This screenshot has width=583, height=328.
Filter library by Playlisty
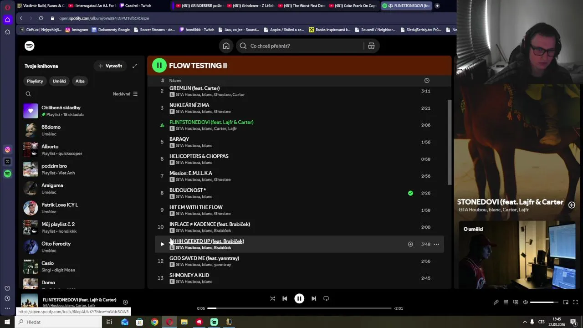pyautogui.click(x=35, y=81)
